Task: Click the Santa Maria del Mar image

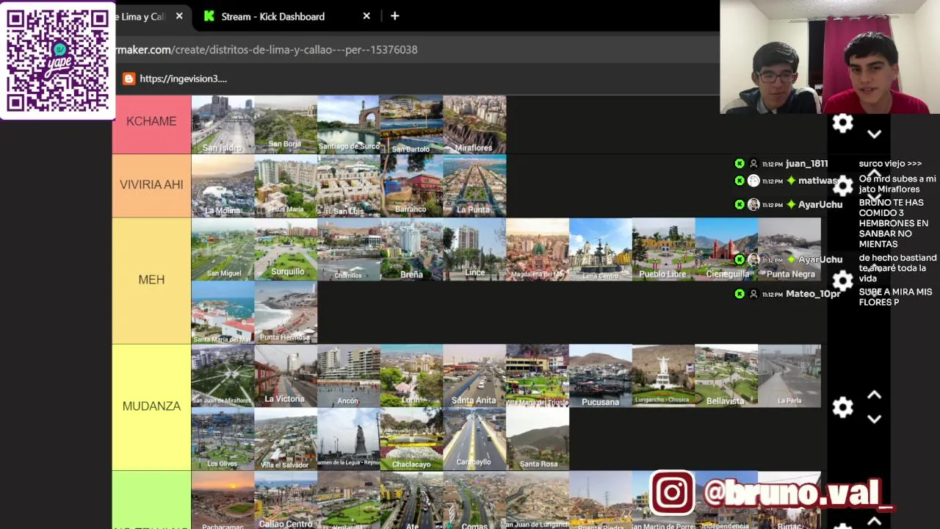Action: (223, 312)
